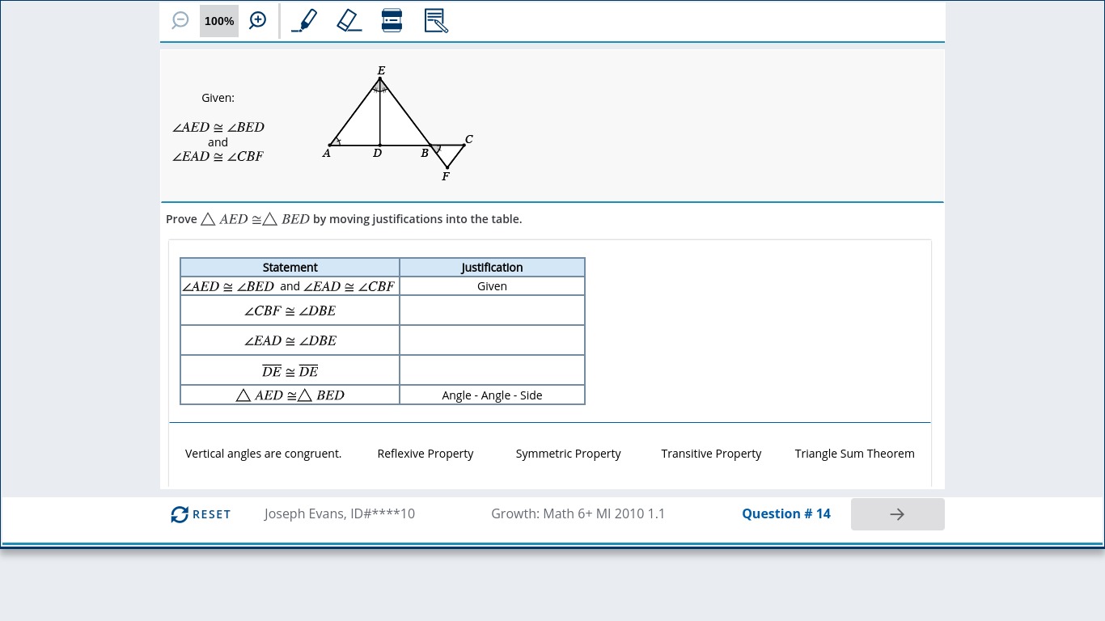Click justification cell for ∠CBF ≅ ∠DBE
1105x621 pixels.
(492, 310)
